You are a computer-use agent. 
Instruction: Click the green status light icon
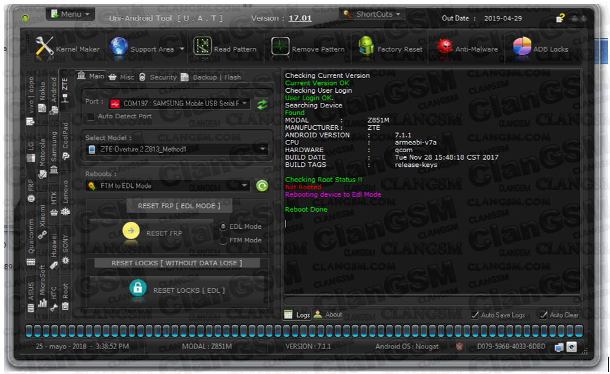tap(26, 17)
